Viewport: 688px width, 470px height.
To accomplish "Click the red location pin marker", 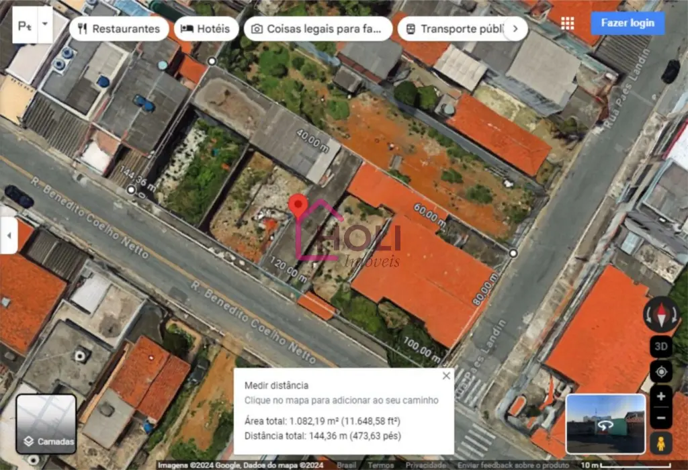I will [x=298, y=205].
